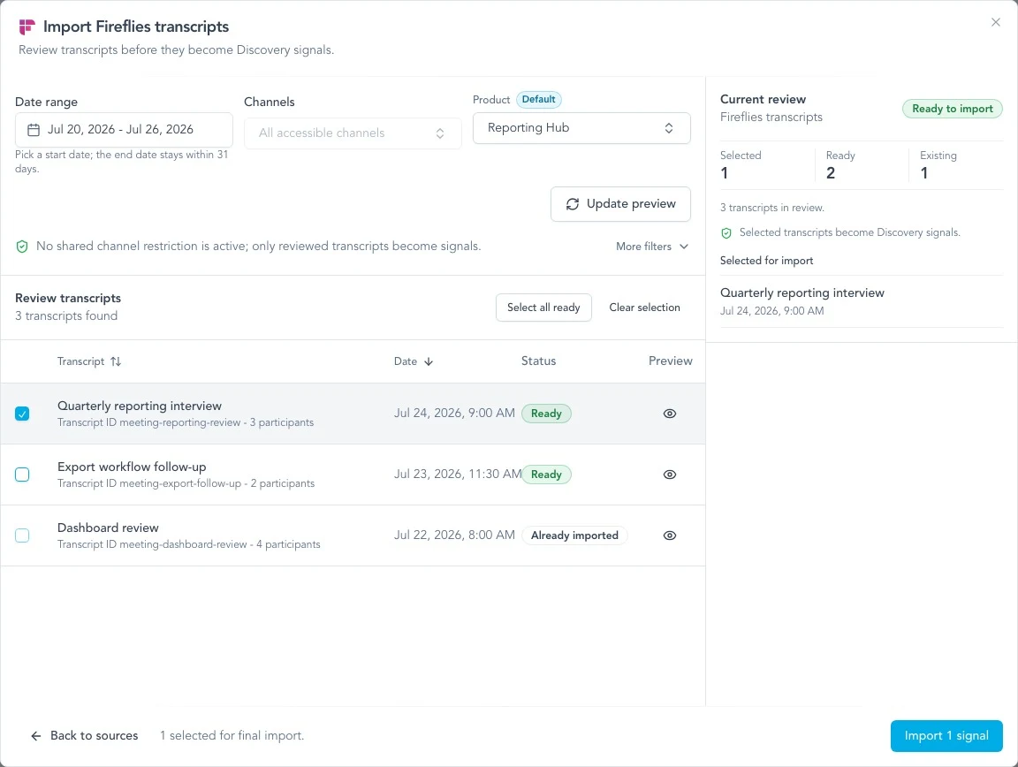Open the Reporting Hub product dropdown
This screenshot has height=767, width=1018.
tap(581, 128)
